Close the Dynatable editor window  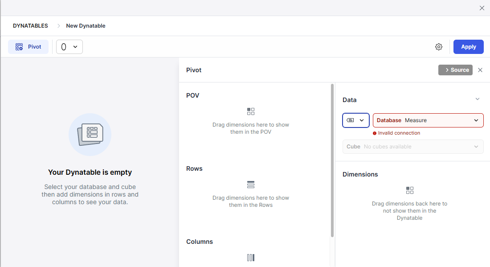point(482,8)
